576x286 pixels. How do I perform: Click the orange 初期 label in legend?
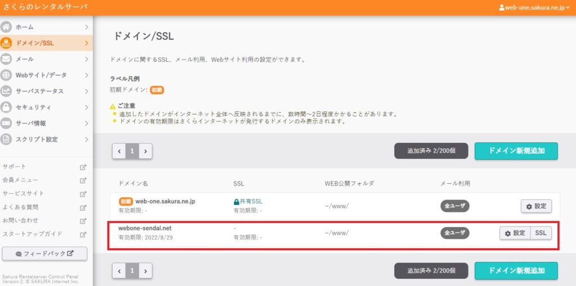click(x=157, y=90)
